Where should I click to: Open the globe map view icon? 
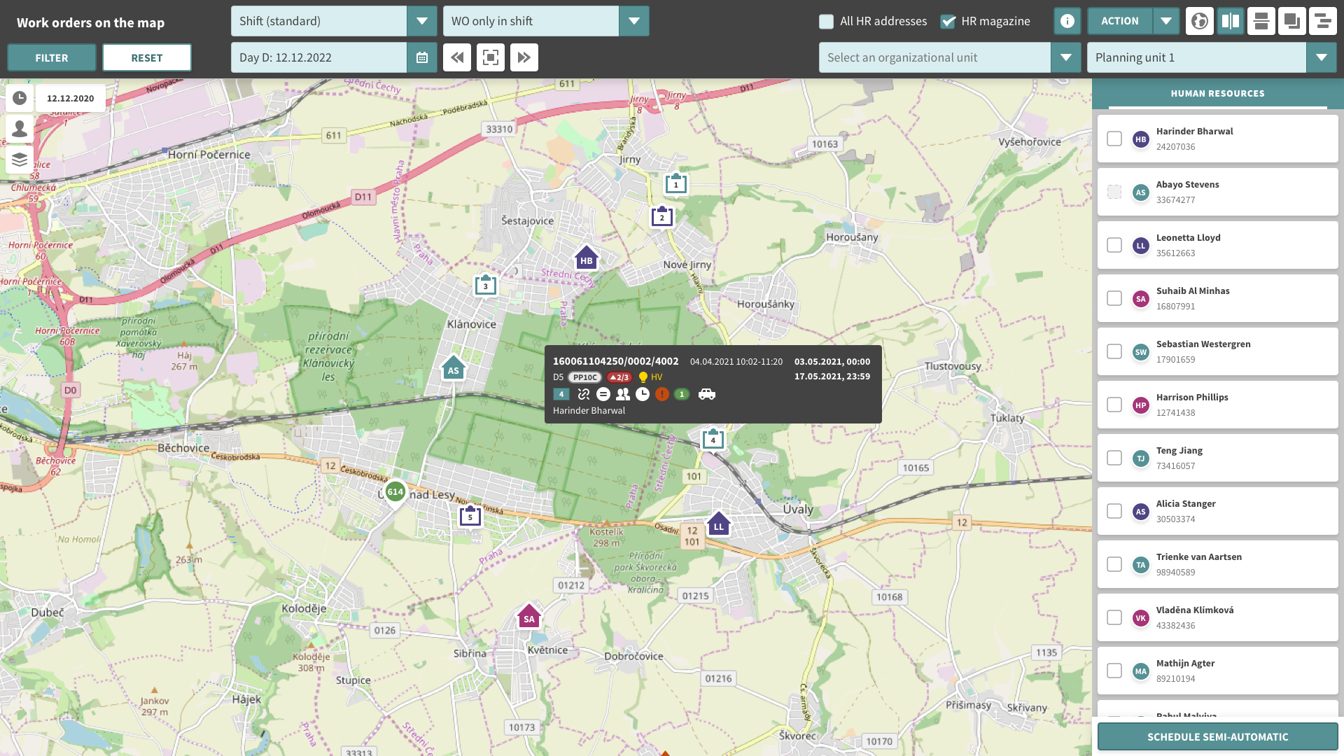(x=1200, y=21)
